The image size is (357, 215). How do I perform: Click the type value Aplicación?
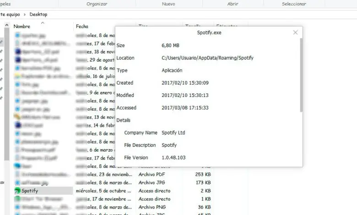(172, 70)
